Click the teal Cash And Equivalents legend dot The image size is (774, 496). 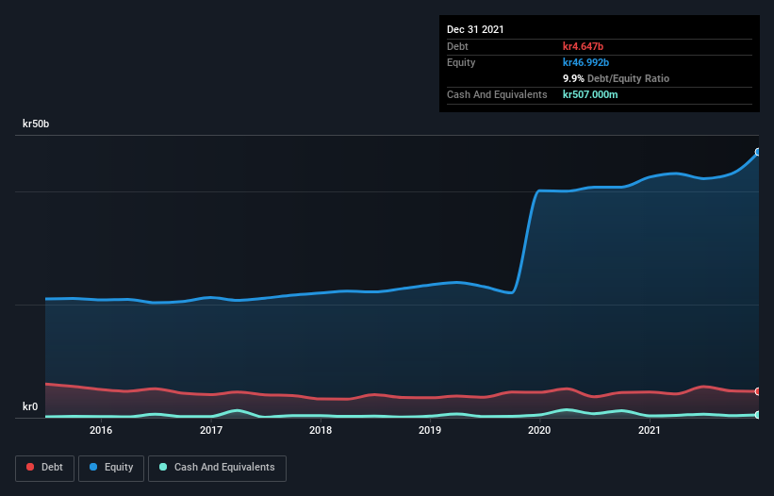163,467
